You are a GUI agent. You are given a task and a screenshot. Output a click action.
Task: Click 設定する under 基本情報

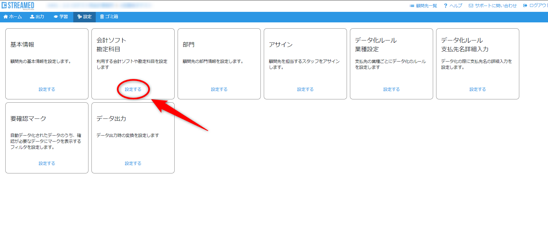tap(47, 90)
